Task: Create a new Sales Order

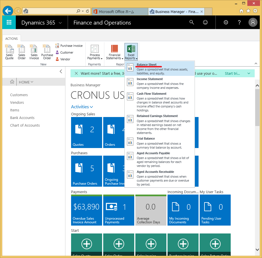Action: pos(21,52)
